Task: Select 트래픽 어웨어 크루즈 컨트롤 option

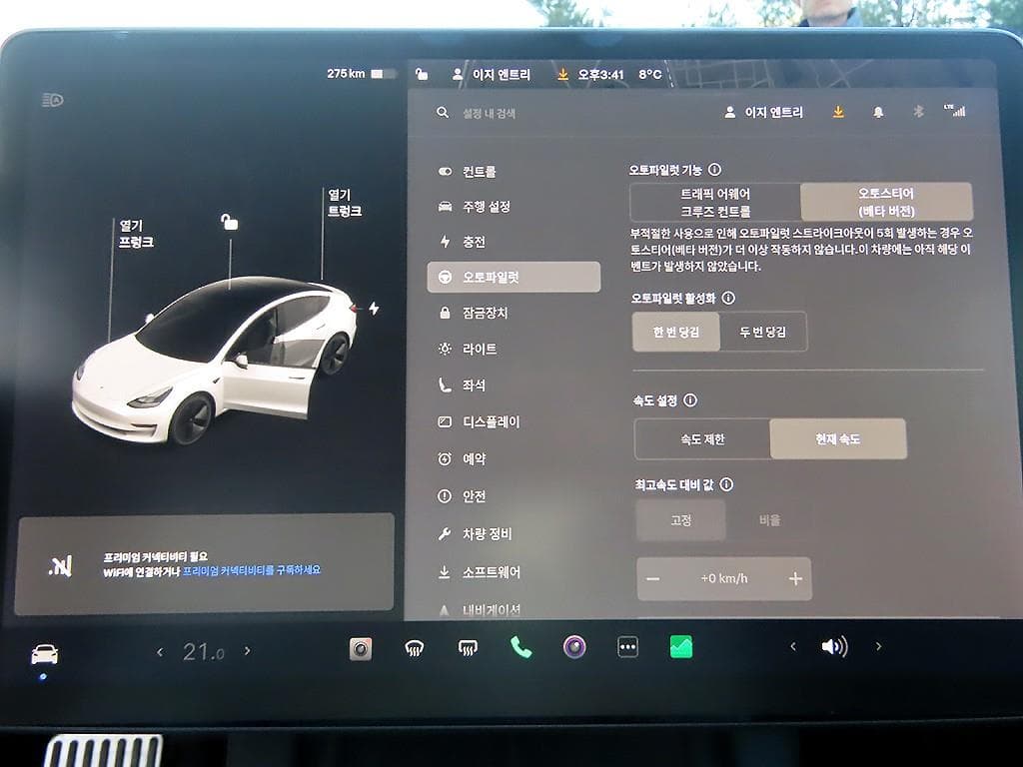Action: pyautogui.click(x=715, y=202)
